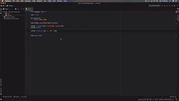Open the Navigate menu
Image resolution: width=179 pixels, height=101 pixels.
28,1
